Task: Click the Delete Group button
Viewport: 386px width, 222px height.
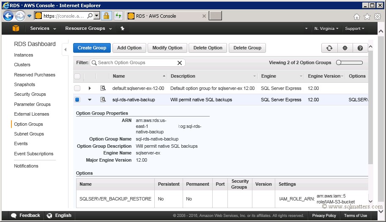Action: pos(247,48)
